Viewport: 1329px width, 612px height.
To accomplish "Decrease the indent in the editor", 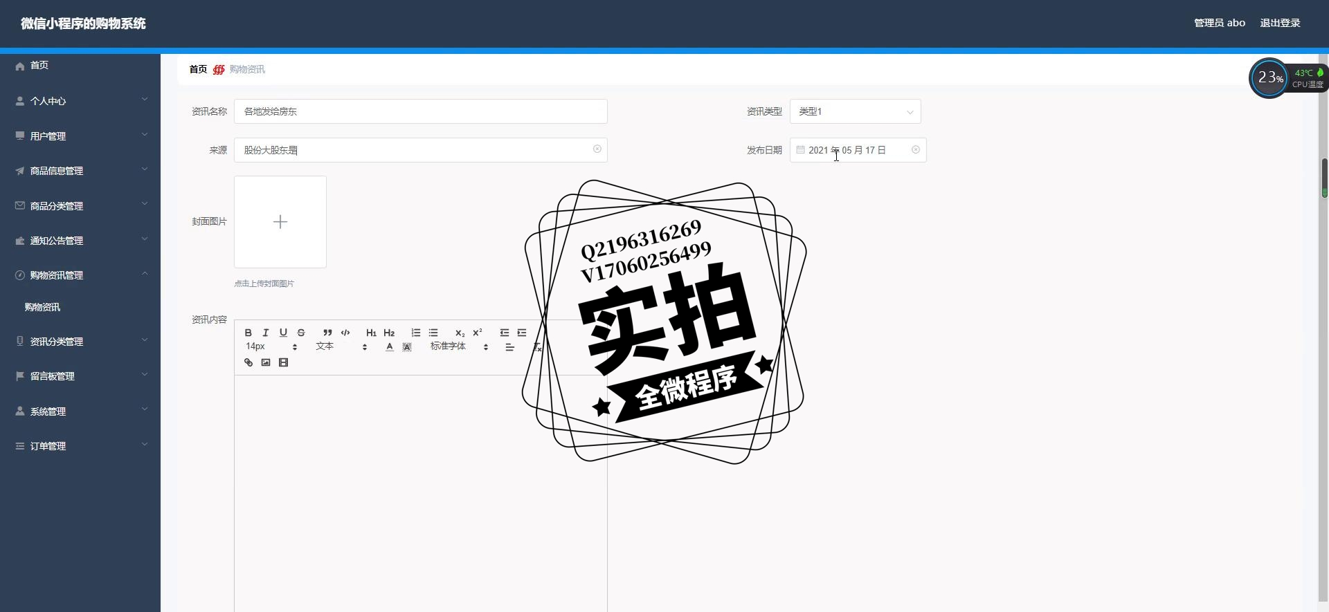I will coord(504,333).
